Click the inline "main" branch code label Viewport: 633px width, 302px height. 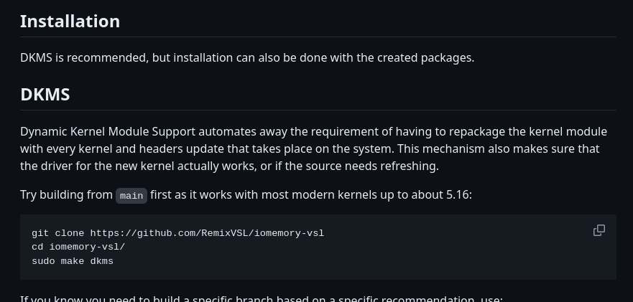(x=131, y=196)
